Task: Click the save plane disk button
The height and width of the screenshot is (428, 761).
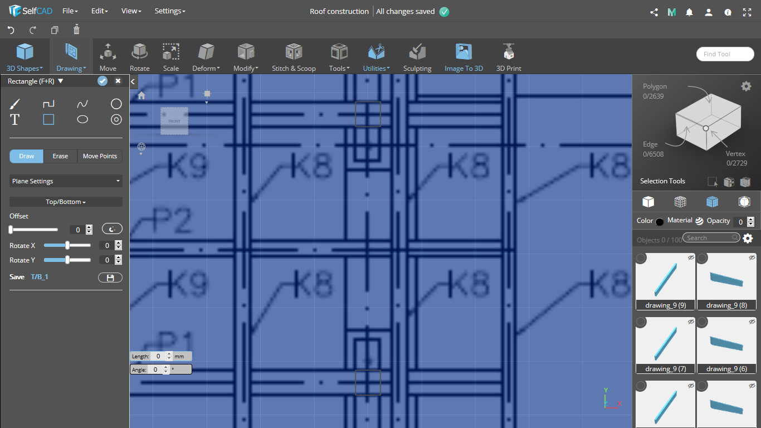Action: tap(110, 278)
